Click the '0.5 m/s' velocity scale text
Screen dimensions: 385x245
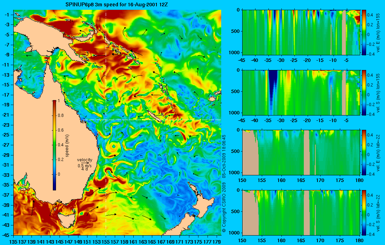(85, 166)
